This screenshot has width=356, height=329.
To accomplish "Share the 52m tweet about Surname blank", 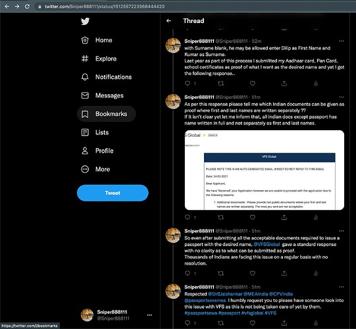I will point(284,84).
